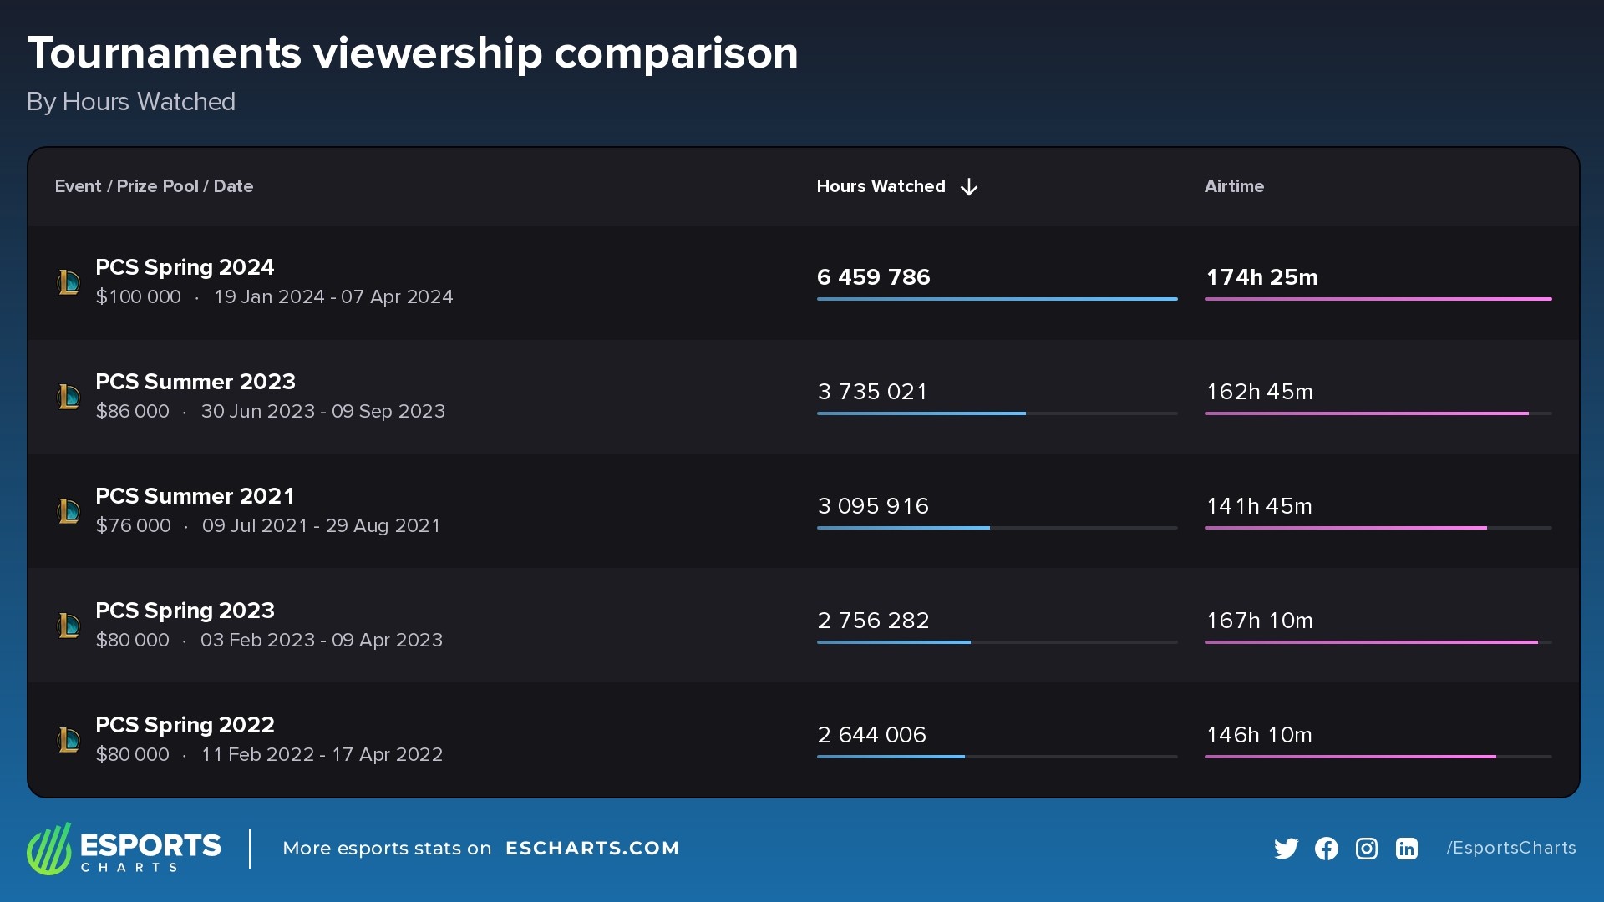This screenshot has height=902, width=1604.
Task: Click the date range 30 Jun 2023 - 09 Sep 2023
Action: pos(322,412)
